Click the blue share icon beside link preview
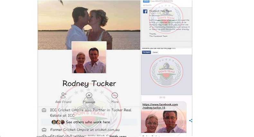 click(191, 121)
